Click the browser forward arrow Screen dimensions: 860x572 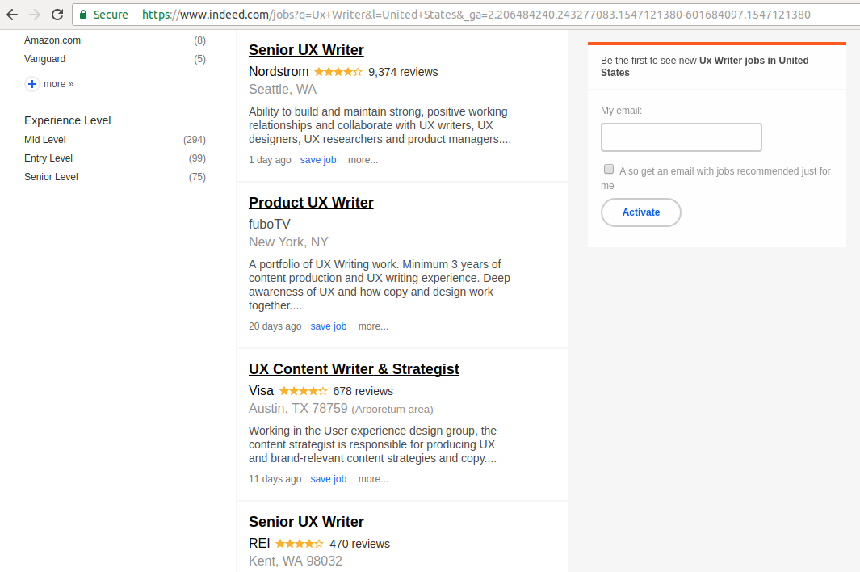pos(35,15)
